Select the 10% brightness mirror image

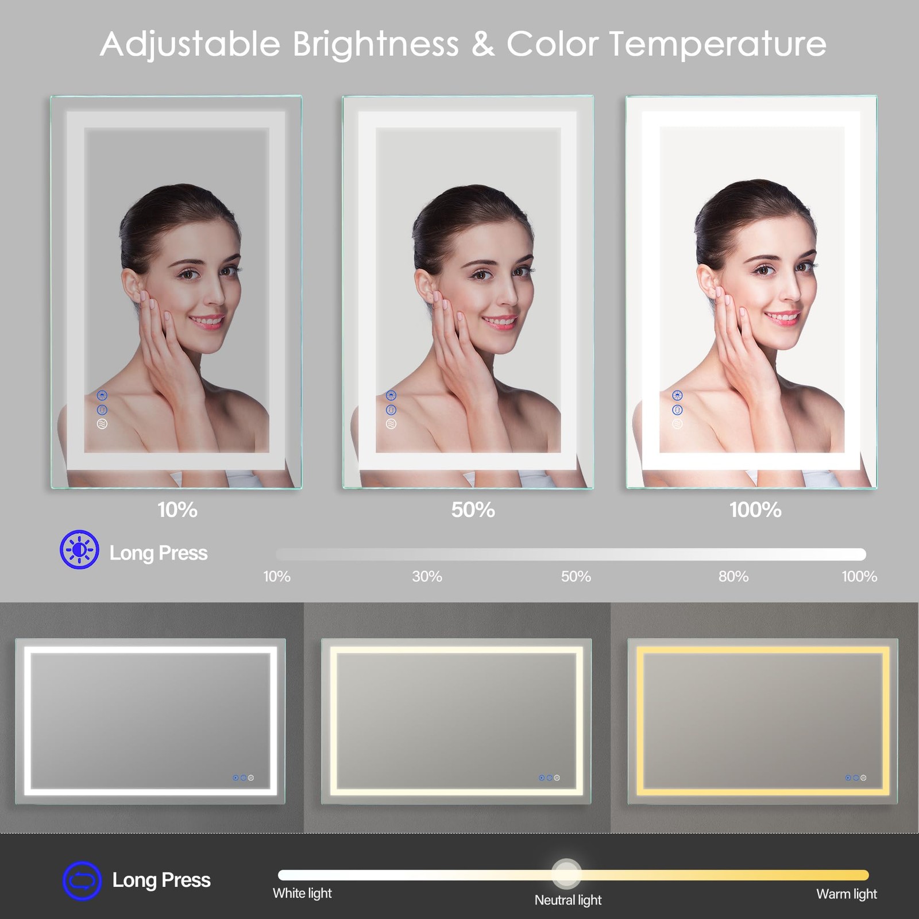[x=176, y=292]
